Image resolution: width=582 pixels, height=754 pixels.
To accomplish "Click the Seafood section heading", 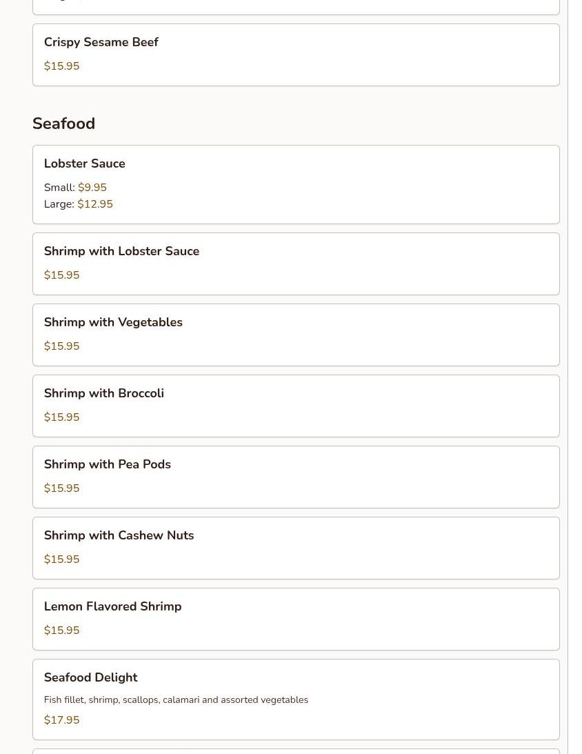I will point(63,123).
